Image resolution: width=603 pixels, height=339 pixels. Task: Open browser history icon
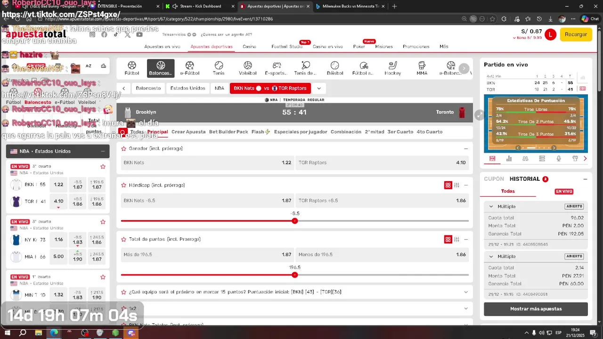[540, 19]
